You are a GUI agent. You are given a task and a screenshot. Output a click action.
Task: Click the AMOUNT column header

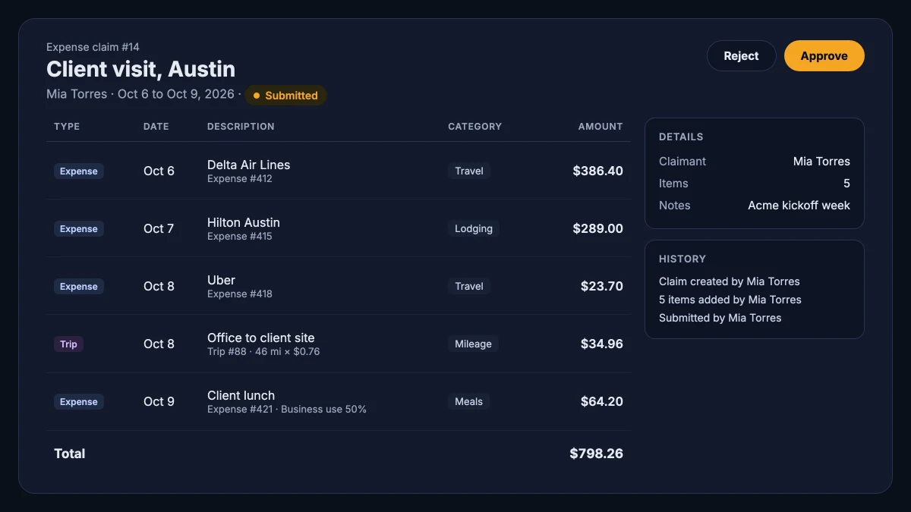[x=601, y=127]
